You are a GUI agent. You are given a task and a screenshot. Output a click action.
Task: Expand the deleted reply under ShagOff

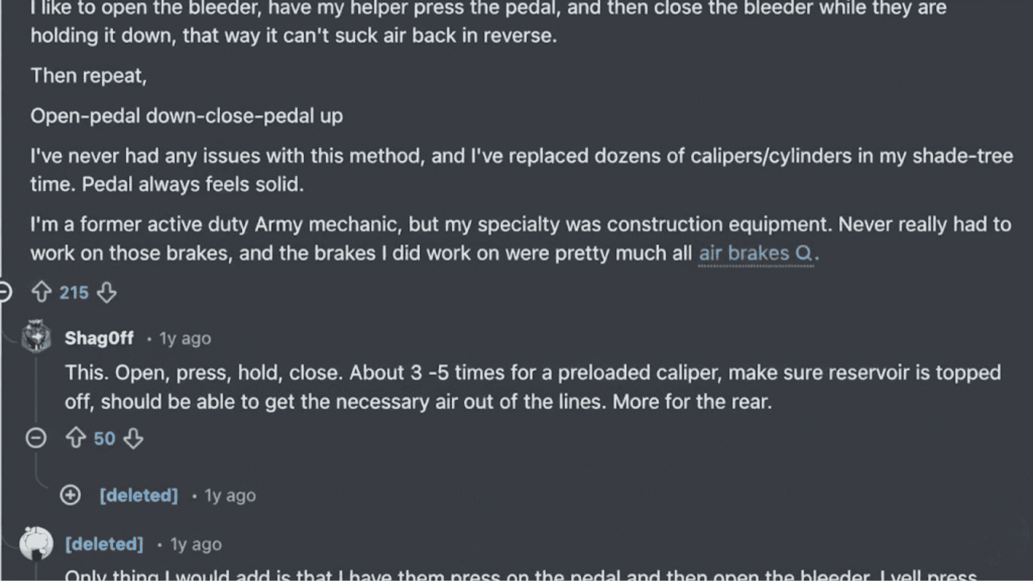pos(70,496)
